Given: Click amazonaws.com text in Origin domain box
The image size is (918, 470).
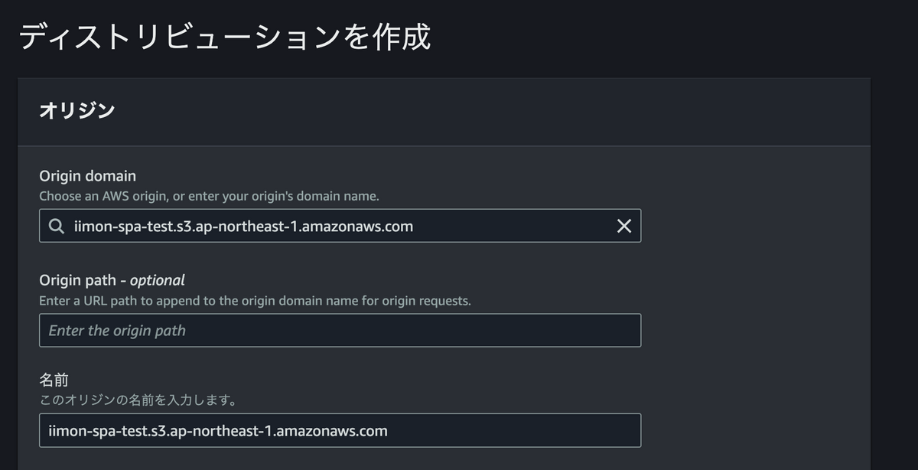Looking at the screenshot, I should (x=364, y=227).
